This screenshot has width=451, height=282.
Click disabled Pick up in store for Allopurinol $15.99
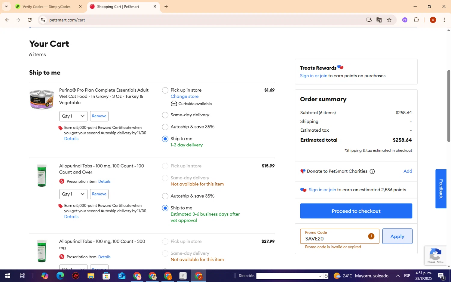(165, 166)
